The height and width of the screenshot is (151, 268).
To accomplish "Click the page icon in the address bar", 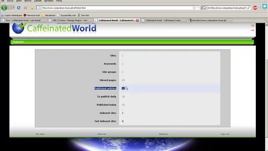I will click(39, 8).
